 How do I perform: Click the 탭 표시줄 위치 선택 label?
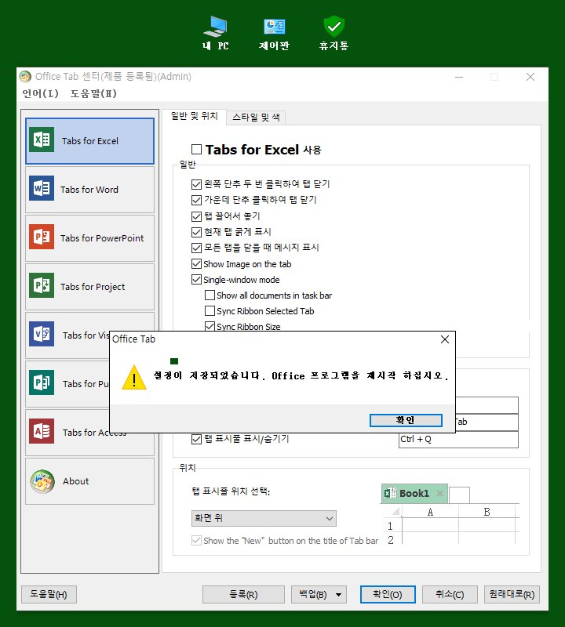point(231,491)
